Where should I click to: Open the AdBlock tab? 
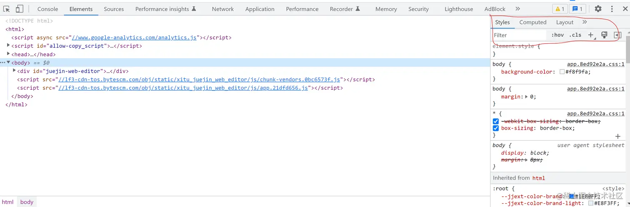click(495, 9)
